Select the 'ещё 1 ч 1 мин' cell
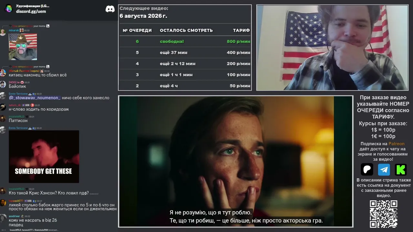The height and width of the screenshot is (232, 413). (176, 75)
